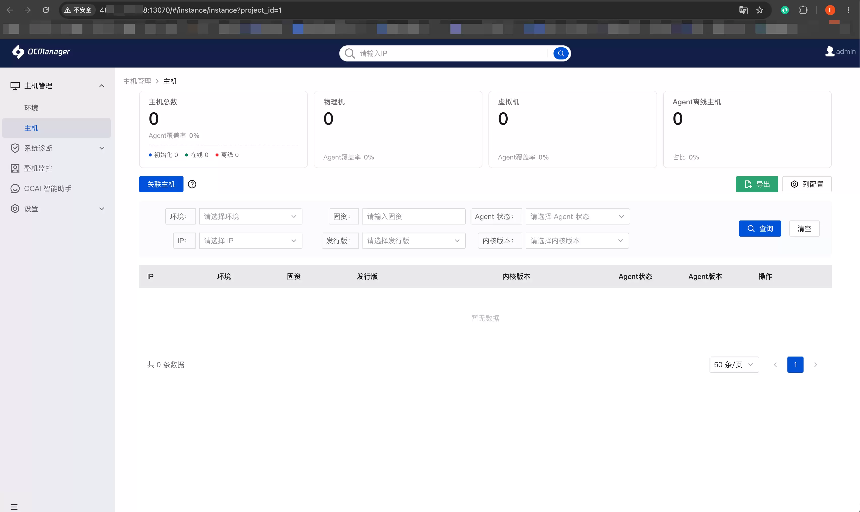860x512 pixels.
Task: Select 主机 in the sidebar
Action: tap(56, 128)
